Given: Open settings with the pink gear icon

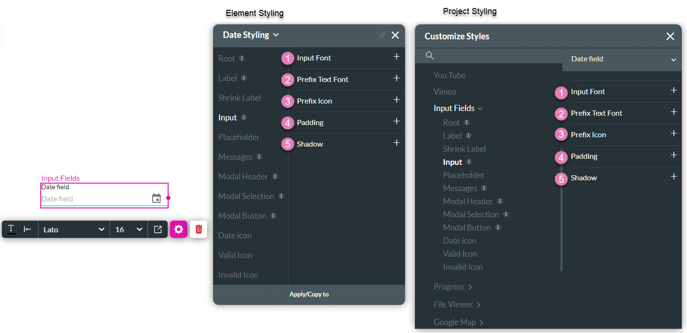Looking at the screenshot, I should pos(178,229).
